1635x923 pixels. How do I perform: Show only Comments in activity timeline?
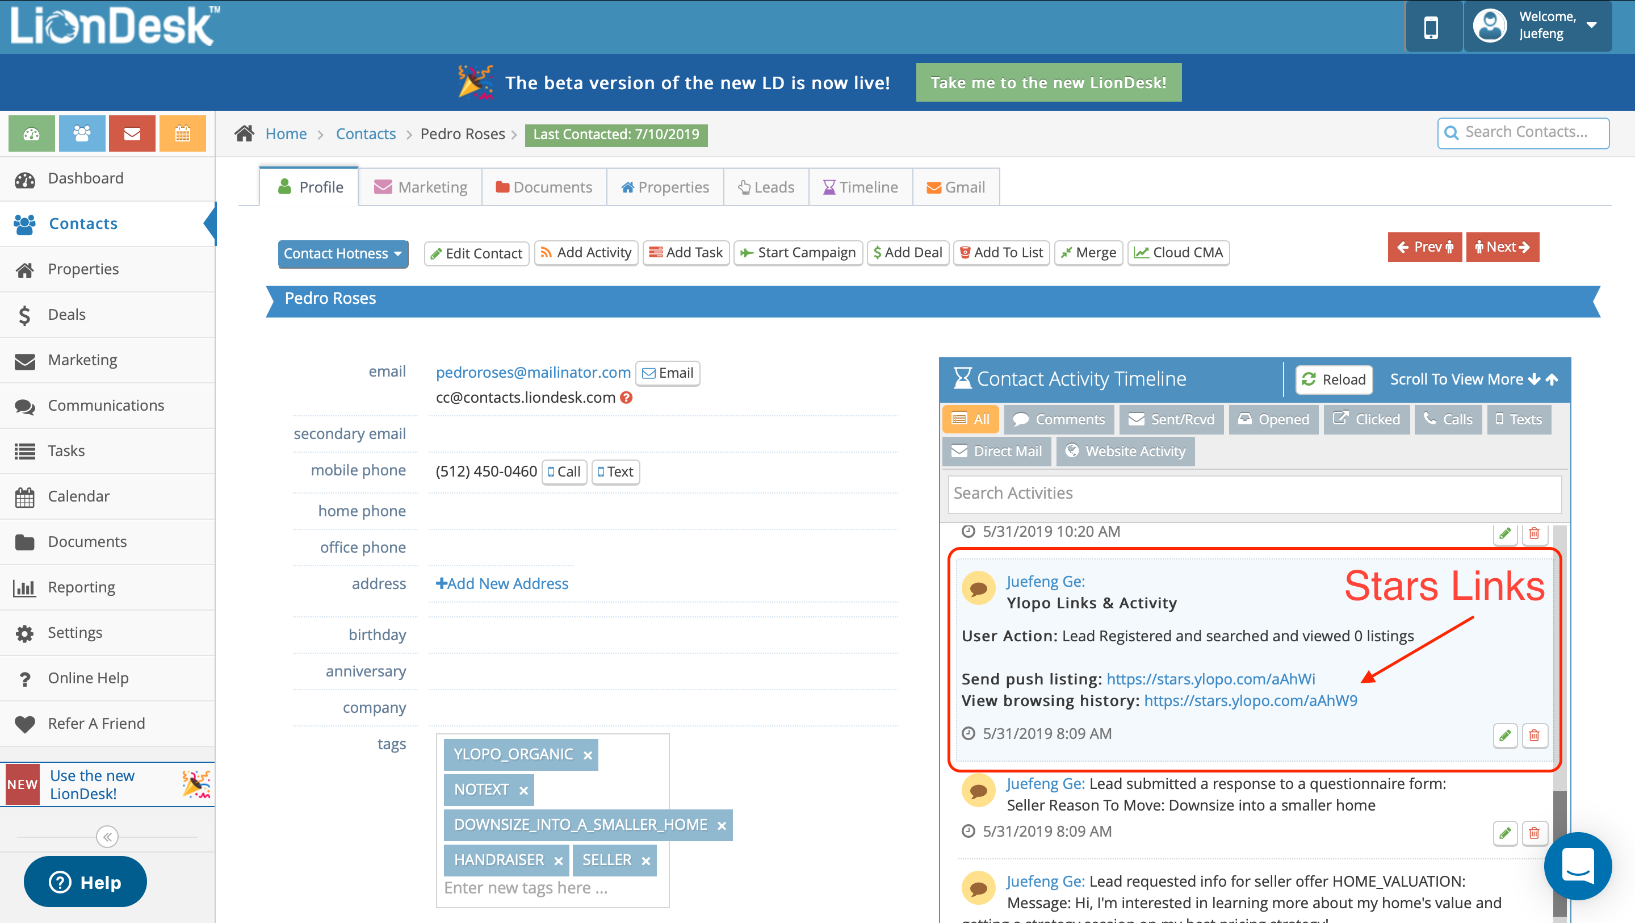pyautogui.click(x=1059, y=419)
